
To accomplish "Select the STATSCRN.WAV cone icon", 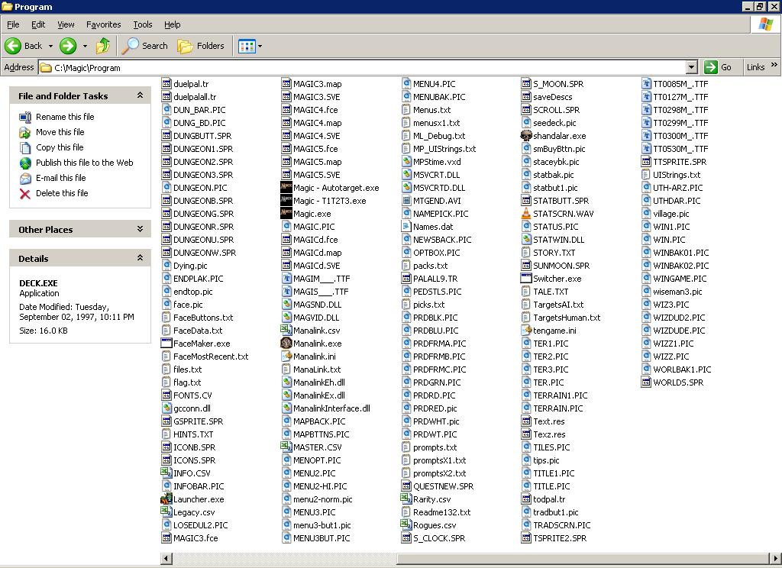I will (525, 214).
